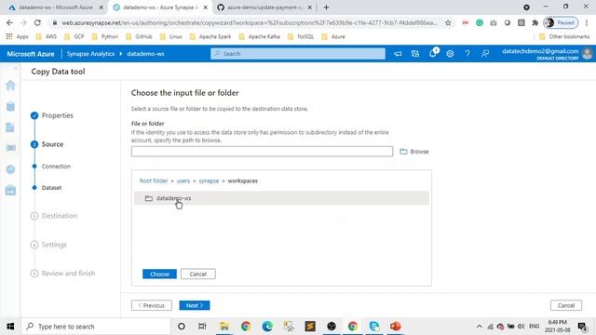Open the NoSQL bookmark folder
Image resolution: width=596 pixels, height=335 pixels.
pos(301,37)
